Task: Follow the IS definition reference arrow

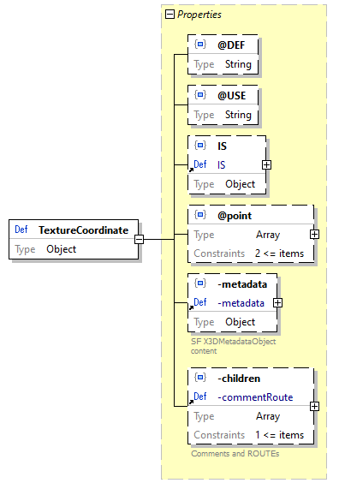Action: [191, 170]
